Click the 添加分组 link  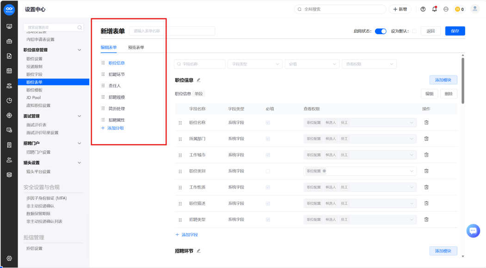coord(112,128)
